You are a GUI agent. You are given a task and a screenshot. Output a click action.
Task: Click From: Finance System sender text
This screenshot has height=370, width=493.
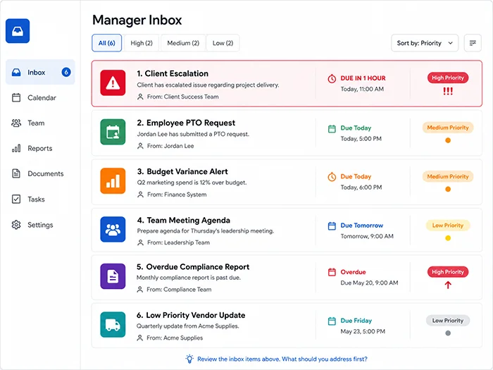[177, 195]
